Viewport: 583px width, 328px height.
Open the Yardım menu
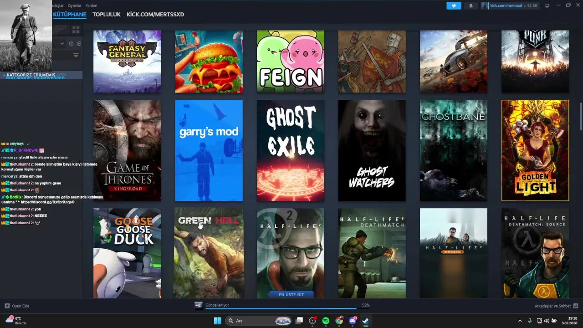pyautogui.click(x=92, y=5)
